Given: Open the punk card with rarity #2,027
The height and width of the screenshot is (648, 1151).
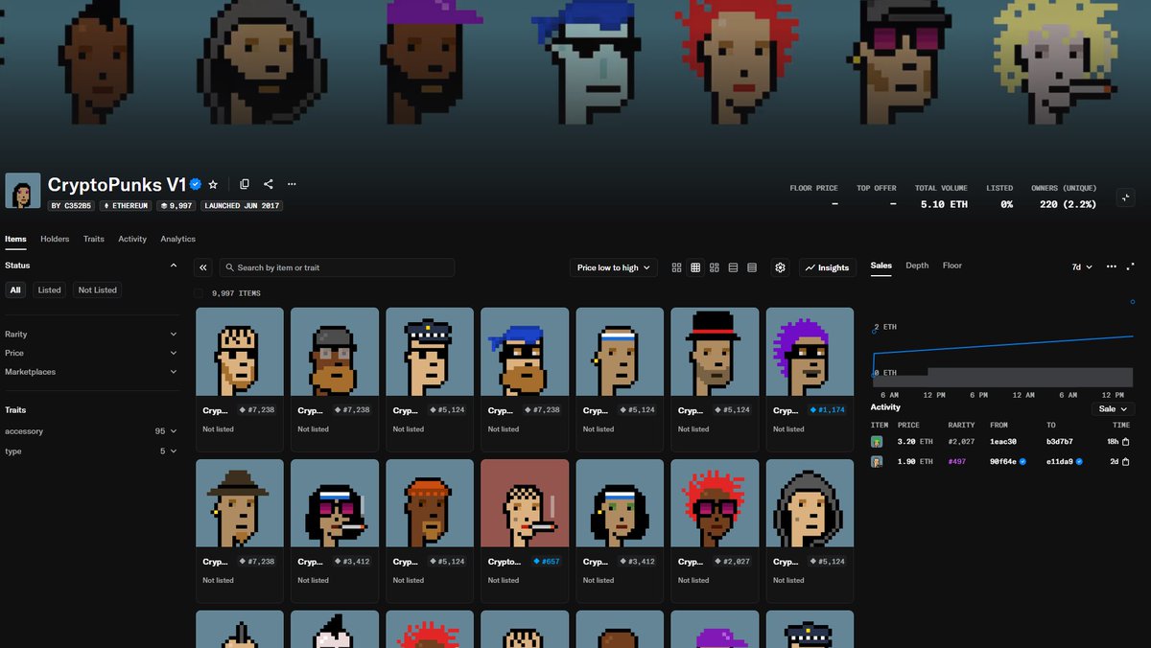Looking at the screenshot, I should tap(715, 531).
